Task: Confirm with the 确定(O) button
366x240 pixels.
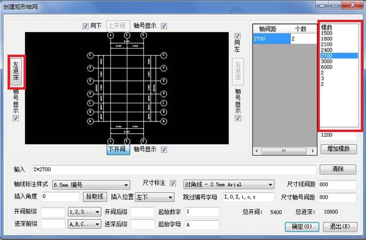Action: 302,226
